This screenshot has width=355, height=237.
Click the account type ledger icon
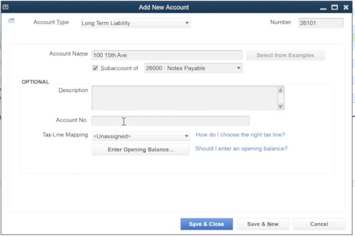[x=12, y=21]
